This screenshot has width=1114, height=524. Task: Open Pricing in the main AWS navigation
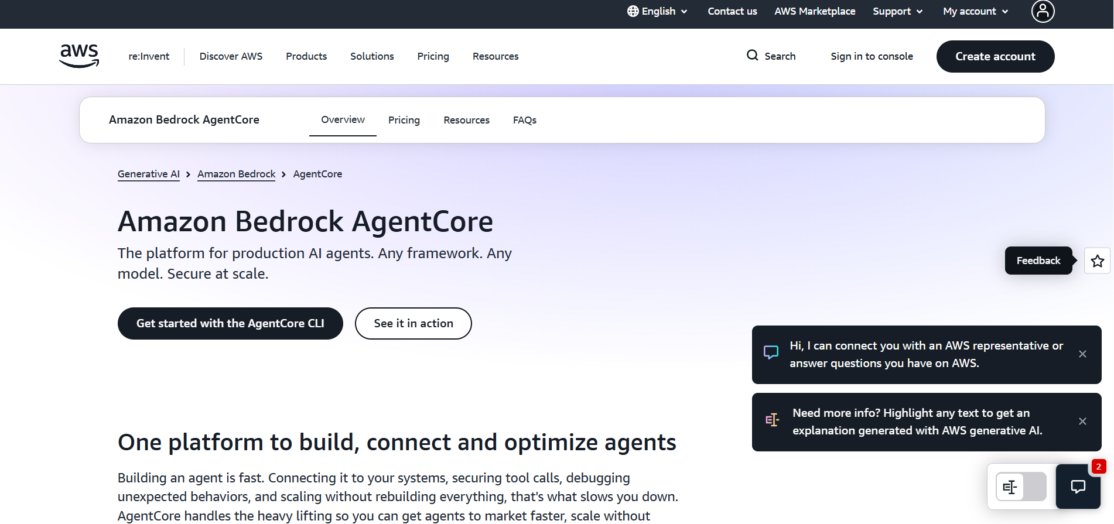(x=433, y=56)
